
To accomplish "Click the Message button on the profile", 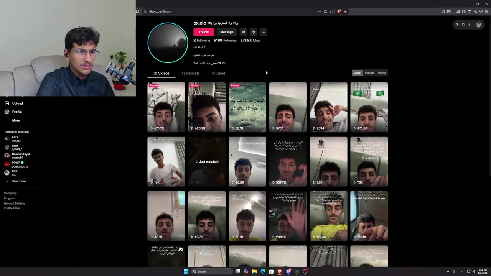I will pyautogui.click(x=227, y=32).
